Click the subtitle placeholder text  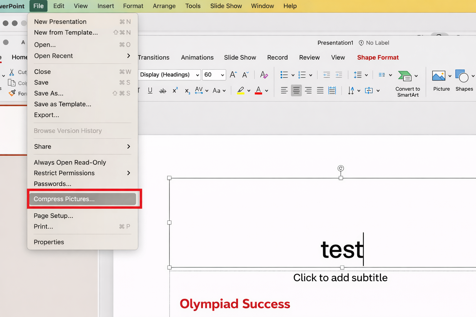point(340,278)
